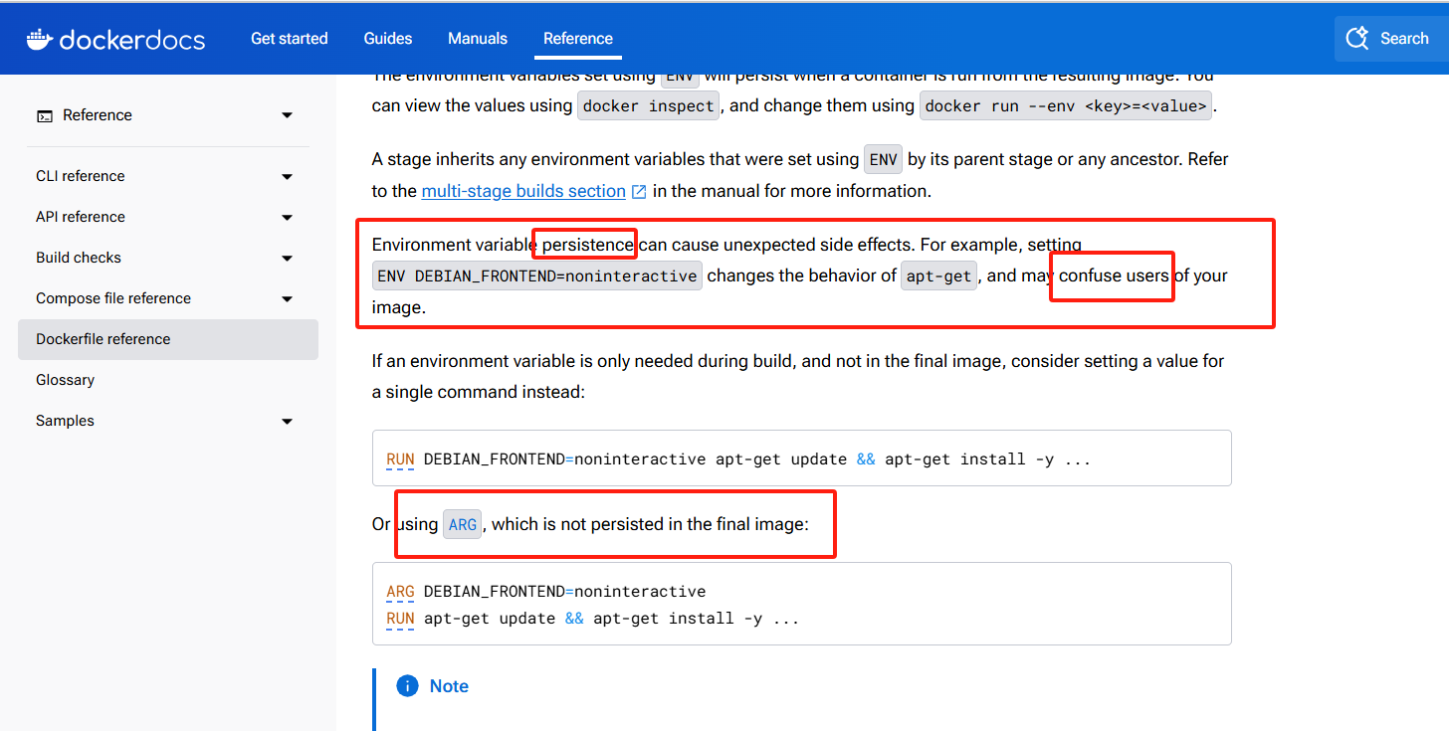The width and height of the screenshot is (1449, 731).
Task: Expand the CLI reference section arrow
Action: pos(287,176)
